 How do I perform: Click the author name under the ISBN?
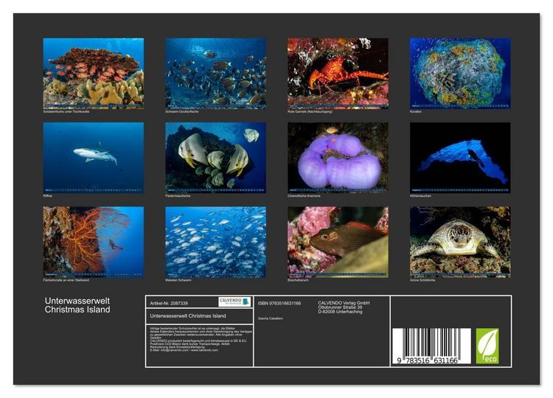(270, 318)
